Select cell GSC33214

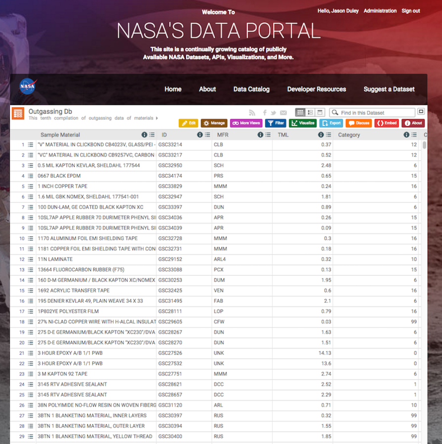(x=170, y=145)
